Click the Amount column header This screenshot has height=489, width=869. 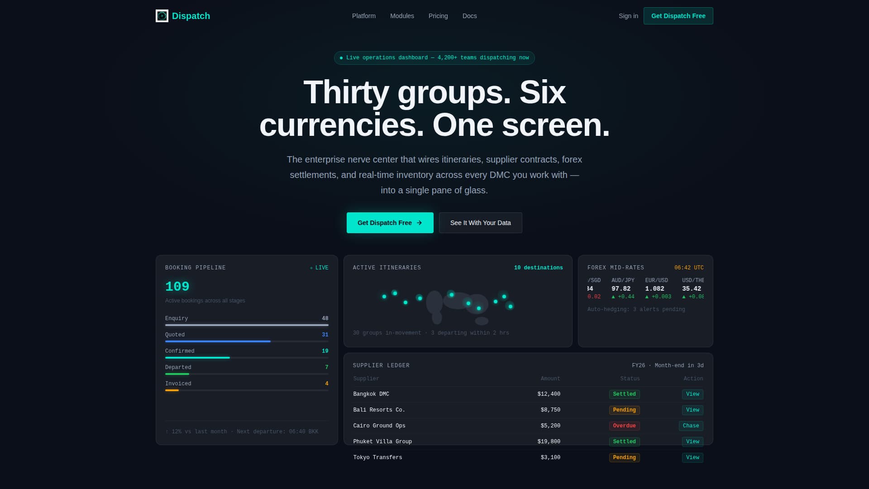coord(550,379)
